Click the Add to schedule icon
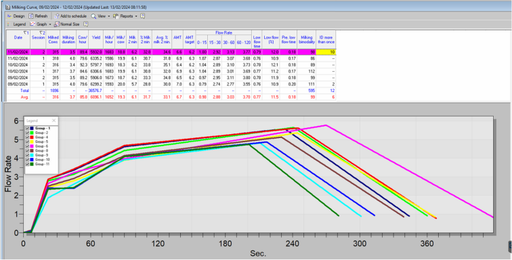Image resolution: width=512 pixels, height=260 pixels. (x=56, y=16)
